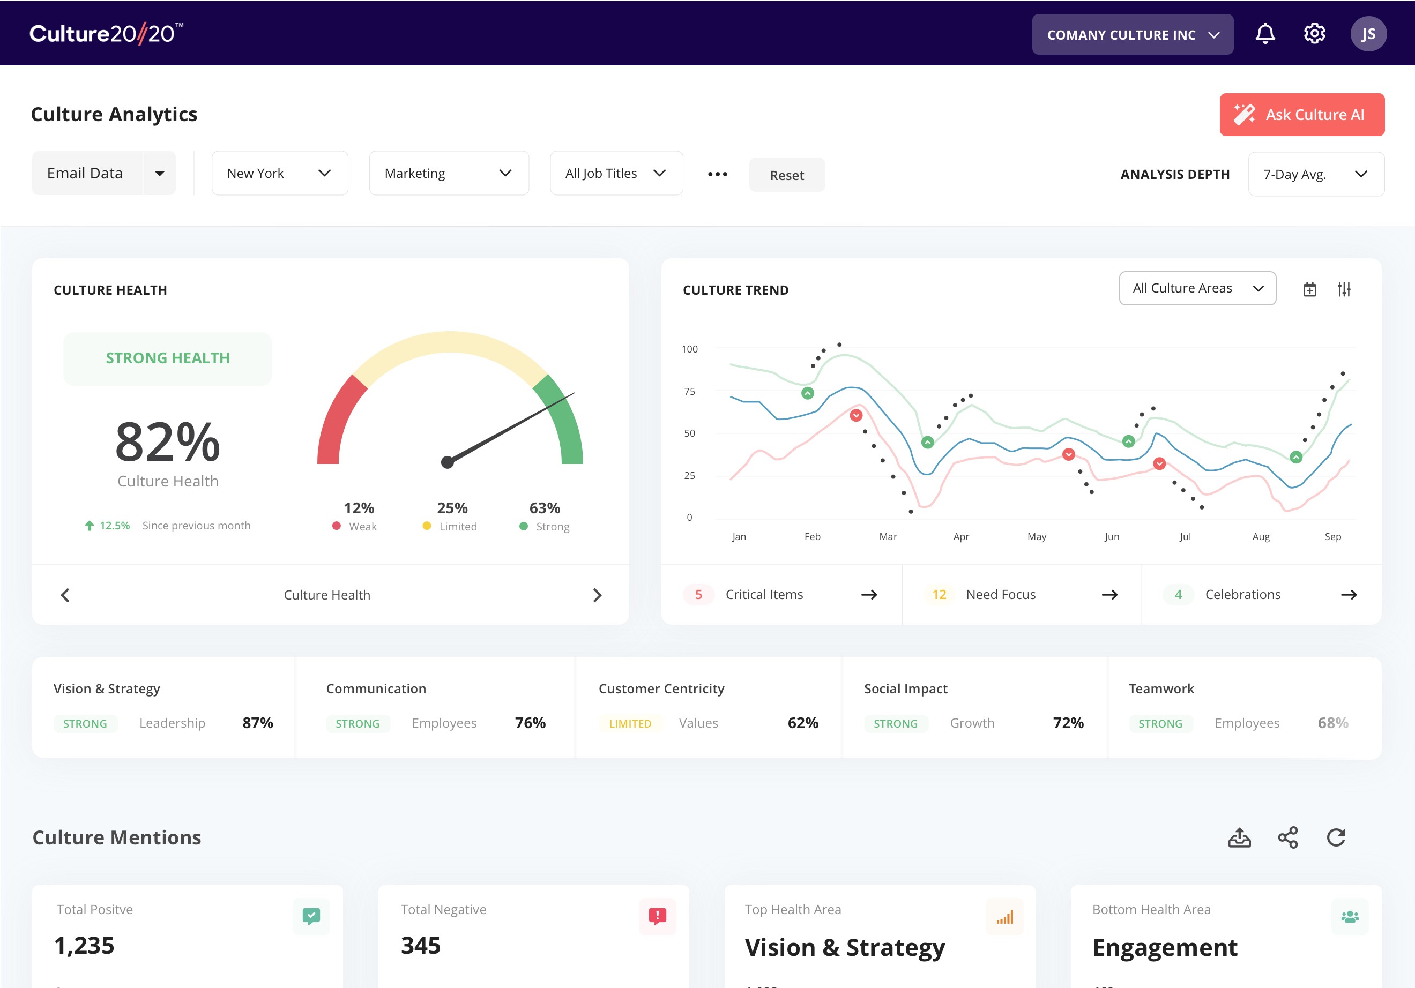Viewport: 1415px width, 988px height.
Task: Click the three-dots more filters icon
Action: tap(717, 174)
